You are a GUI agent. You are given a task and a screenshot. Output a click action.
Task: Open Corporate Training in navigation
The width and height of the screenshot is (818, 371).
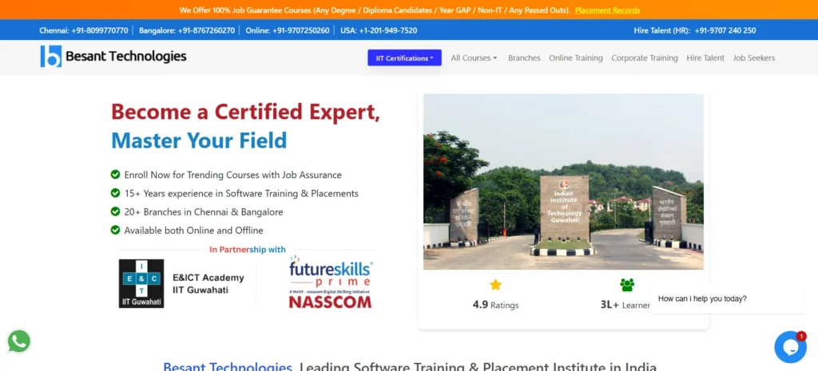(645, 57)
